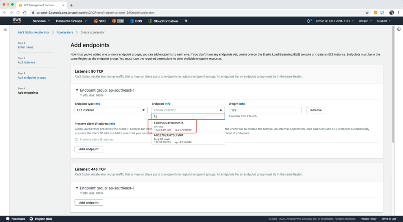Select the GA-test instance endpoint option

point(173,126)
